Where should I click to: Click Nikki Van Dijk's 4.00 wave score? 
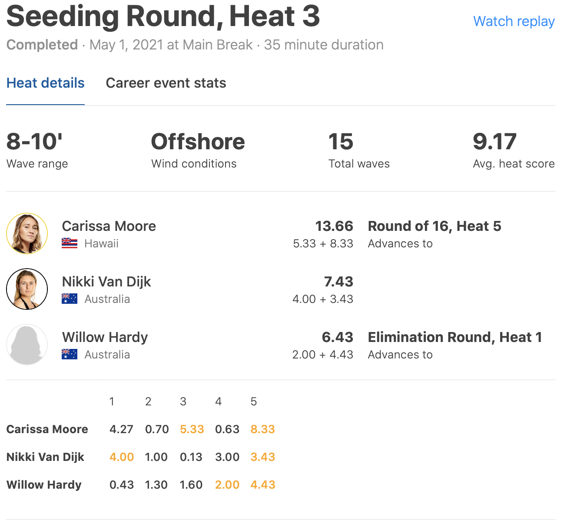122,457
